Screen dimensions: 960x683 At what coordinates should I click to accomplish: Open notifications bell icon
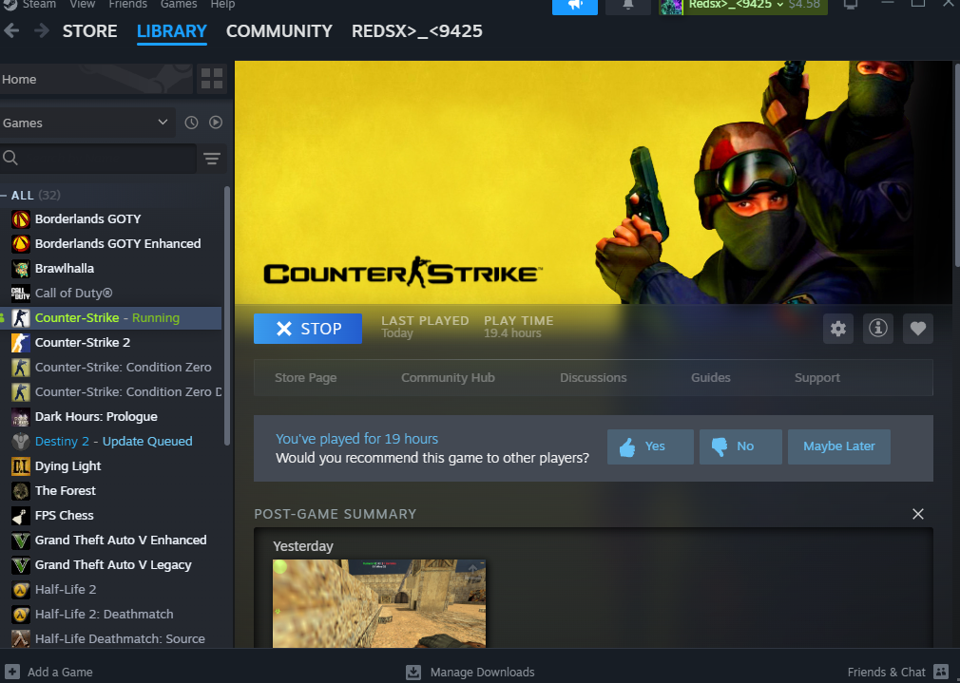coord(628,6)
